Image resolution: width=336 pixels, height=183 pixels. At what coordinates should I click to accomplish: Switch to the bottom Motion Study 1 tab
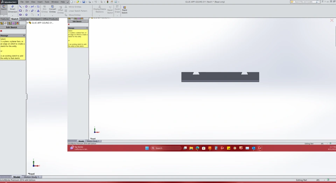coord(31,177)
